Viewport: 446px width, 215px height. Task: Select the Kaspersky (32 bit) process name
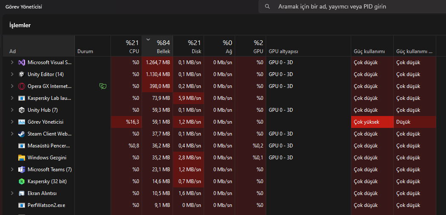tap(47, 181)
